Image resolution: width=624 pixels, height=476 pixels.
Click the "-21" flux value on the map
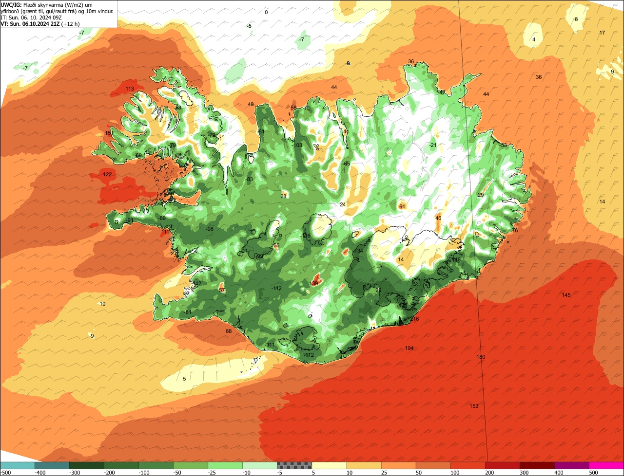433,145
